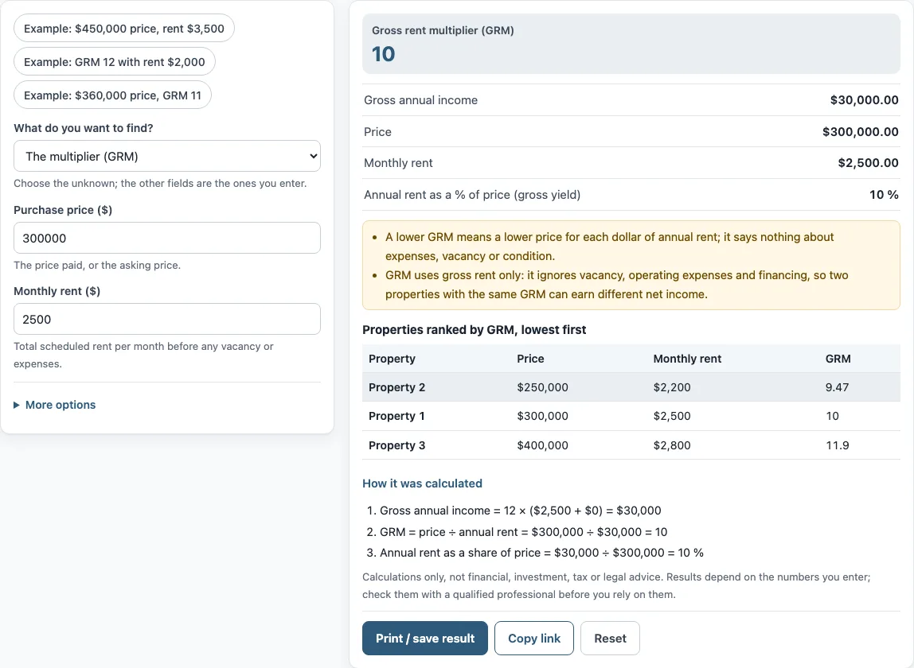Select the Property 2 row label
The image size is (914, 668).
click(x=397, y=387)
